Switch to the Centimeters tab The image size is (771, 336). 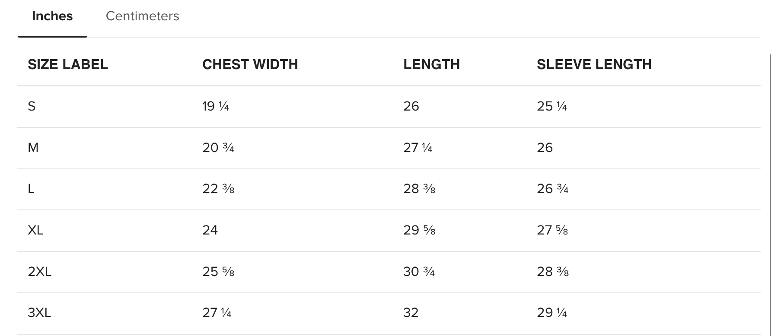[142, 16]
